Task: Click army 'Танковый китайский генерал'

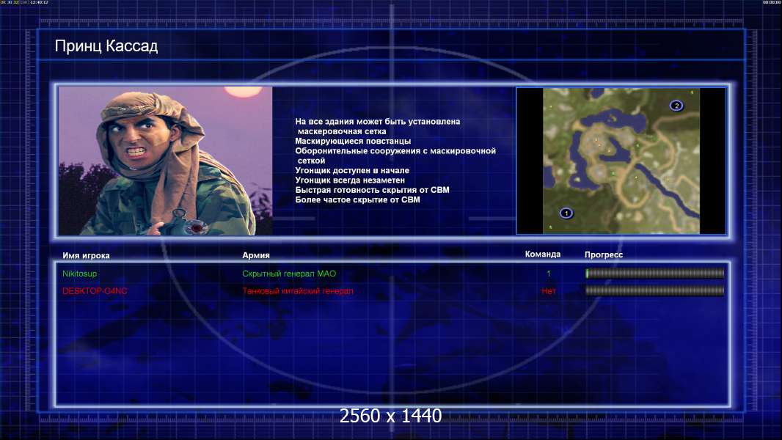Action: pyautogui.click(x=297, y=291)
